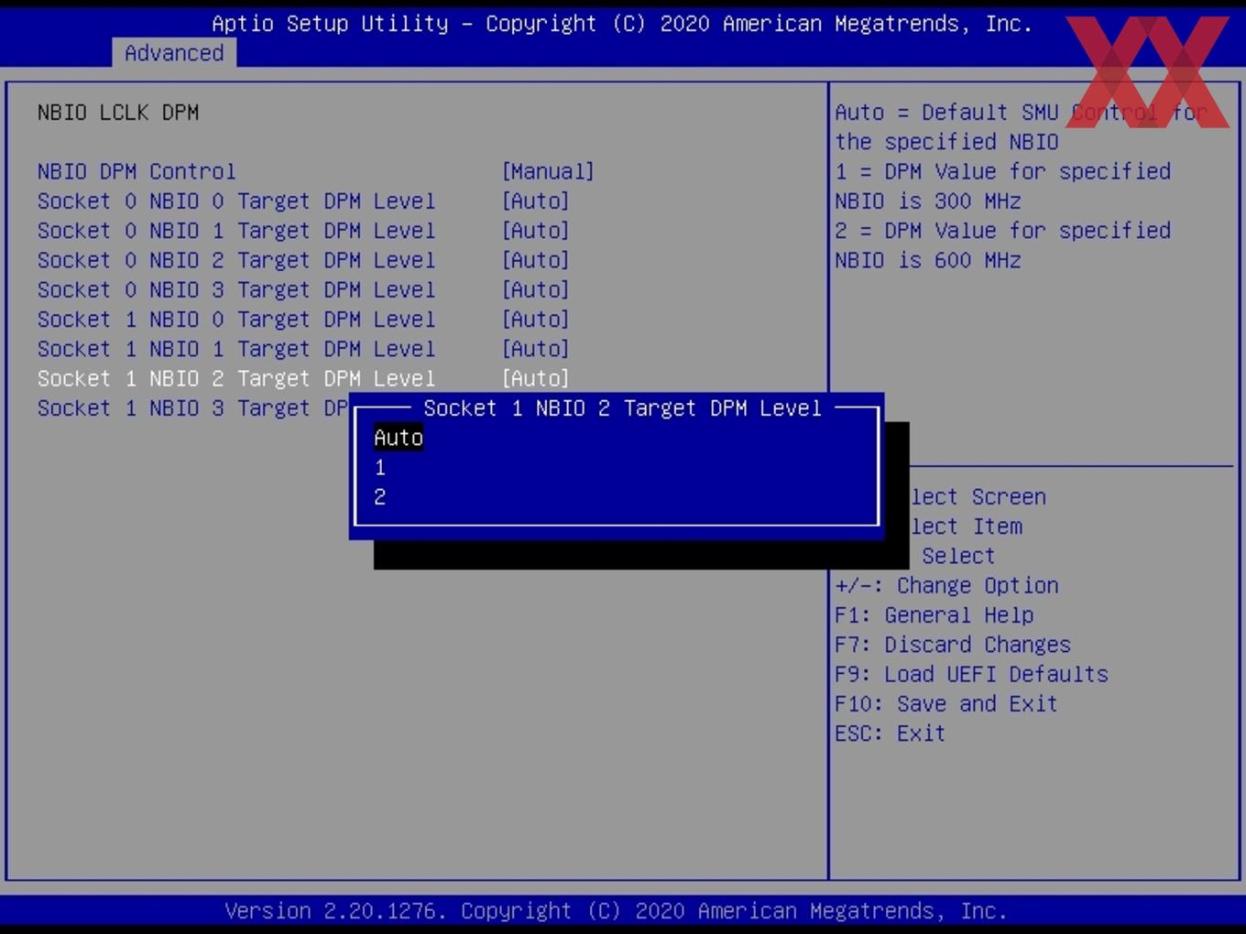Click the F7: Discard Changes hint
1246x934 pixels.
point(953,645)
